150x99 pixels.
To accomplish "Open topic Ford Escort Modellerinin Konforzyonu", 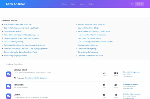I will click(92, 35).
